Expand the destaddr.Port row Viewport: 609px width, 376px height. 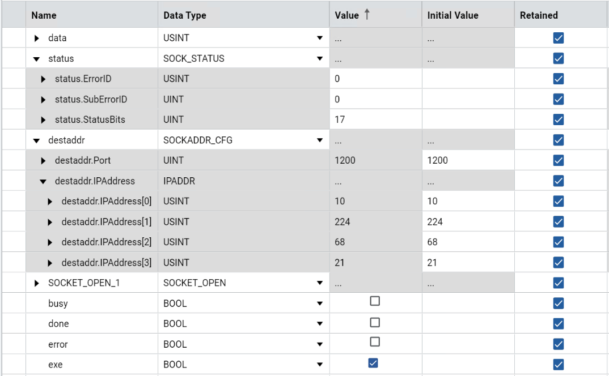click(x=44, y=161)
